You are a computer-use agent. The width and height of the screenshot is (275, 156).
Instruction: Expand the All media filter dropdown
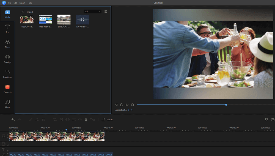(x=92, y=12)
